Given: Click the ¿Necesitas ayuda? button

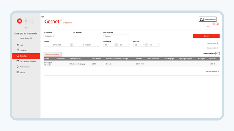Looking at the screenshot, I should pyautogui.click(x=208, y=19).
